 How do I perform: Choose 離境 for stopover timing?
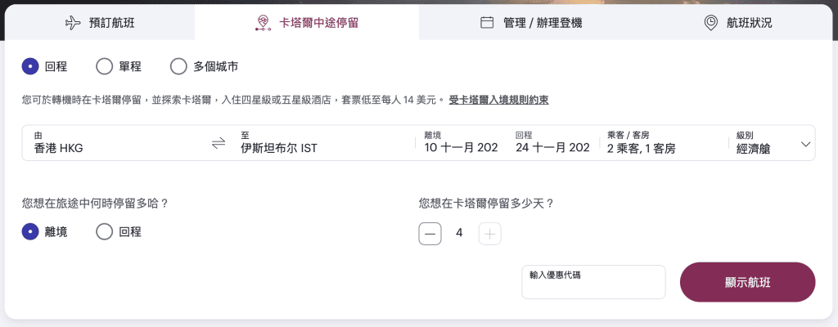pyautogui.click(x=31, y=232)
